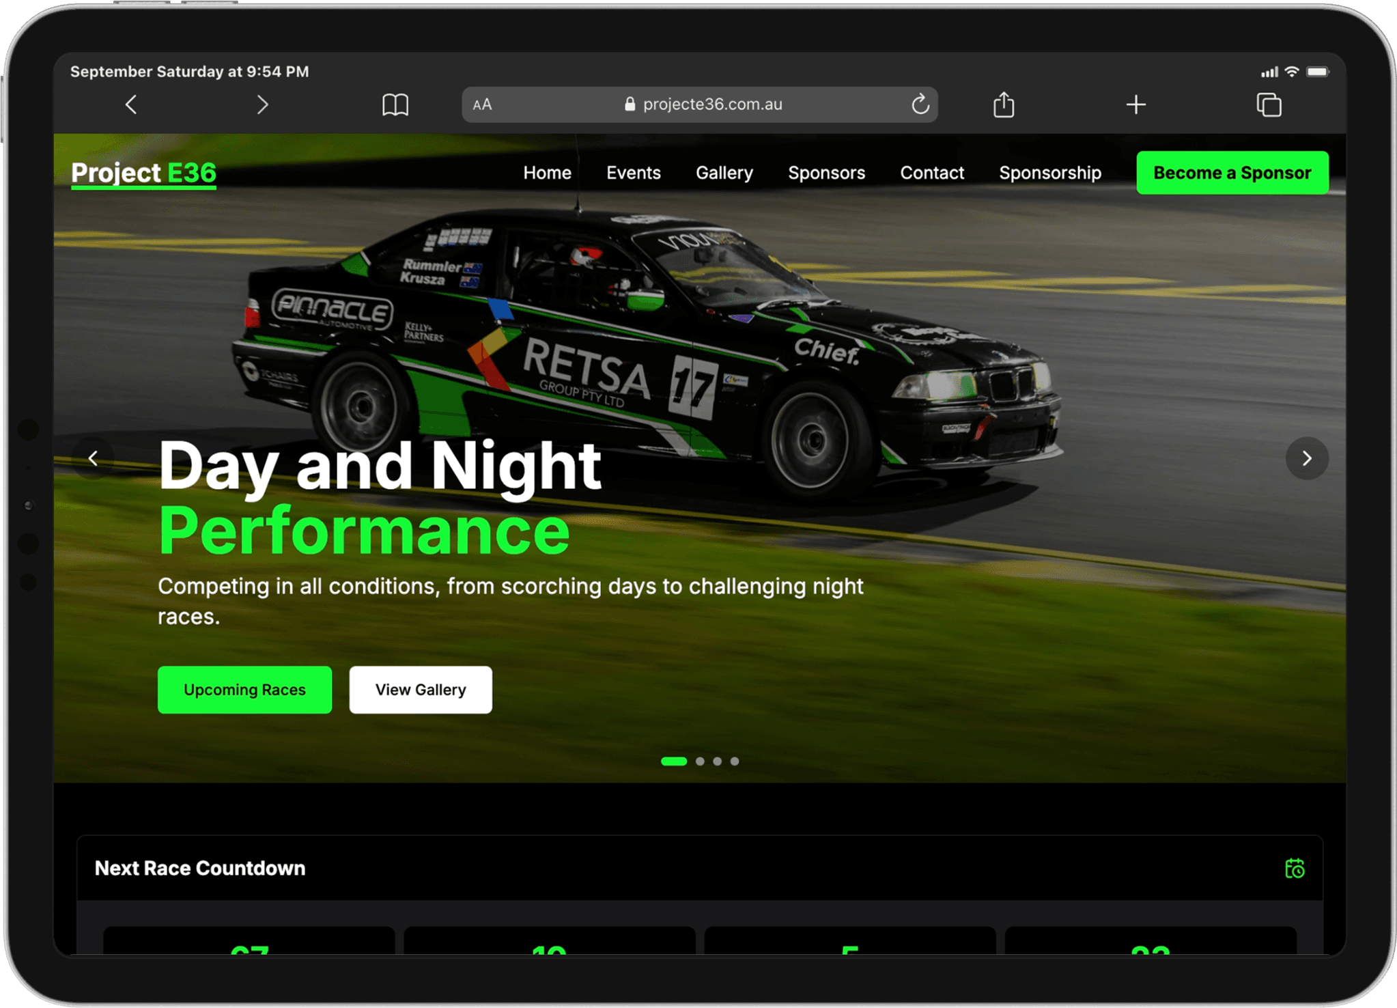Viewport: 1397px width, 1008px height.
Task: Go forward with Safari's forward arrow
Action: point(262,104)
